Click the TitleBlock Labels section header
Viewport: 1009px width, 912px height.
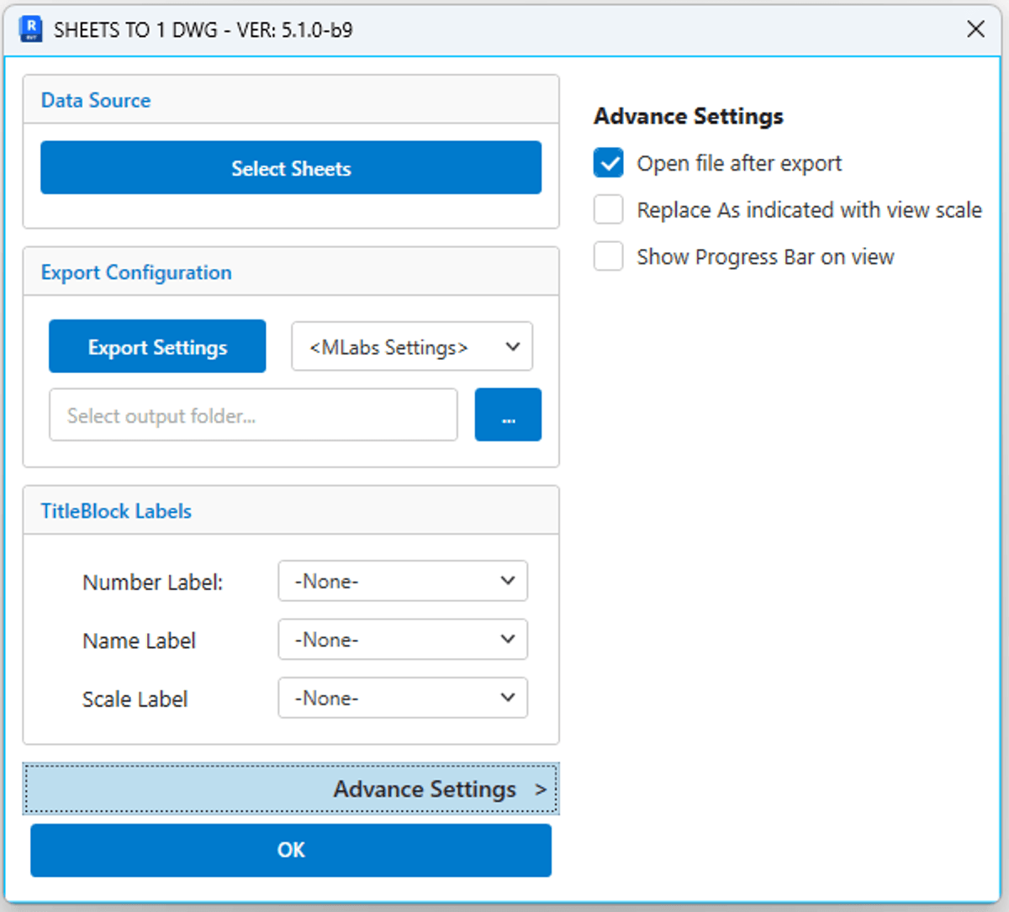coord(116,511)
